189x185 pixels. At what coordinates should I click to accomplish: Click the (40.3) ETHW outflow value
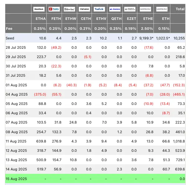(72, 85)
